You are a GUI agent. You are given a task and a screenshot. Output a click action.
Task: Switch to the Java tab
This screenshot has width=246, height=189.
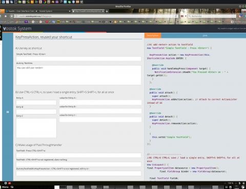(205, 35)
